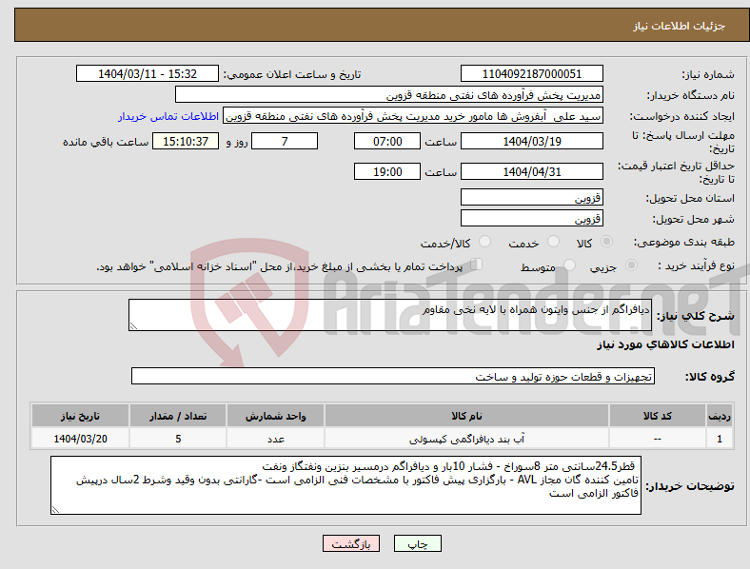The image size is (750, 569).
Task: Click the unit cell عدد
Action: (x=275, y=439)
